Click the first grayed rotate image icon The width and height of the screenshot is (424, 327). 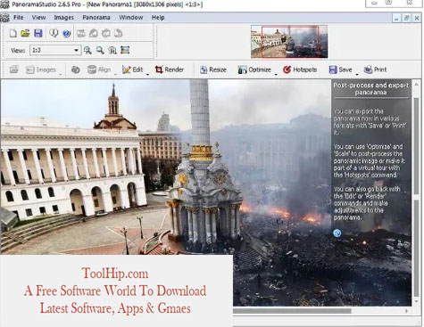pos(81,33)
